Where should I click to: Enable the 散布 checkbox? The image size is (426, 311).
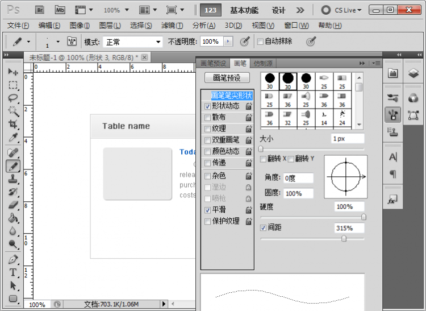(207, 118)
